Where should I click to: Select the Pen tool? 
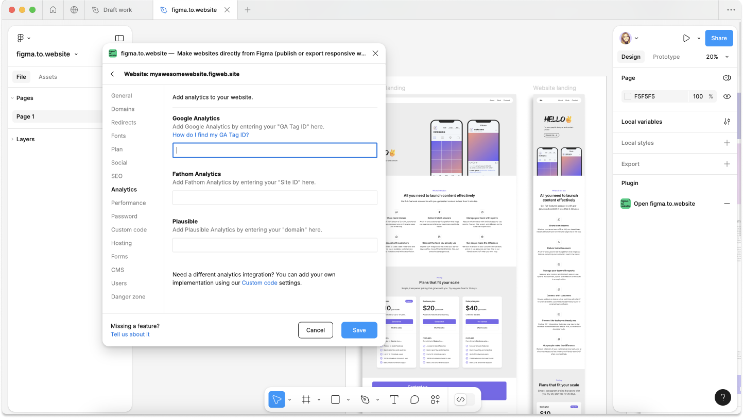pyautogui.click(x=365, y=399)
